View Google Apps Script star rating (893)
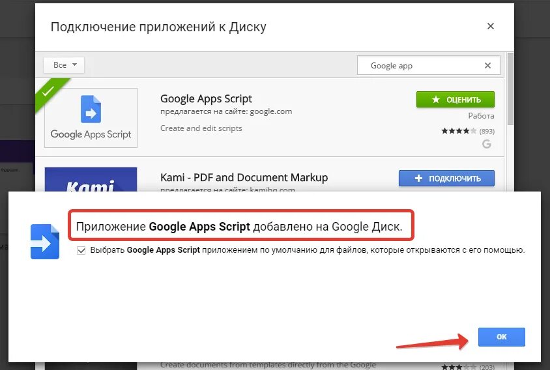 (x=468, y=131)
